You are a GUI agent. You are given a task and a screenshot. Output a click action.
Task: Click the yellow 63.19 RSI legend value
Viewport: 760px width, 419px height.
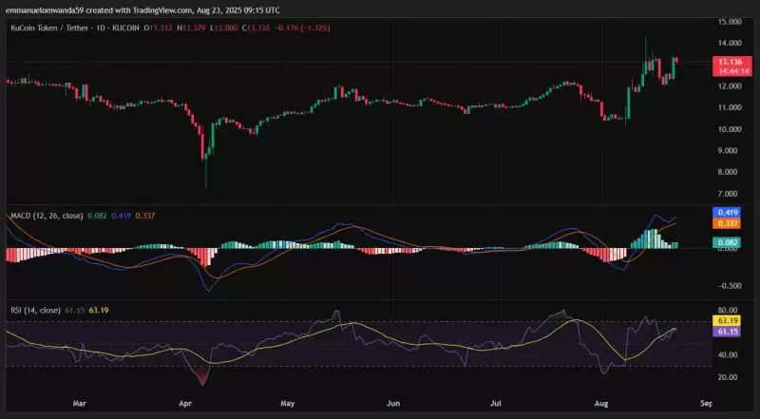click(x=99, y=311)
